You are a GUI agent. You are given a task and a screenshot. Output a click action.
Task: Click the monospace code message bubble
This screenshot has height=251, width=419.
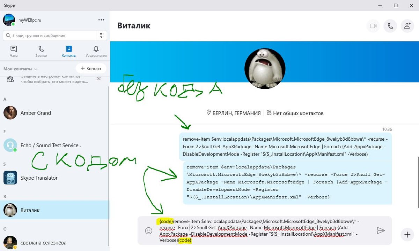(287, 183)
